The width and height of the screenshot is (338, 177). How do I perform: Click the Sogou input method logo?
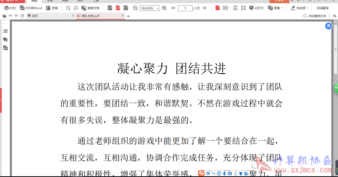201,173
